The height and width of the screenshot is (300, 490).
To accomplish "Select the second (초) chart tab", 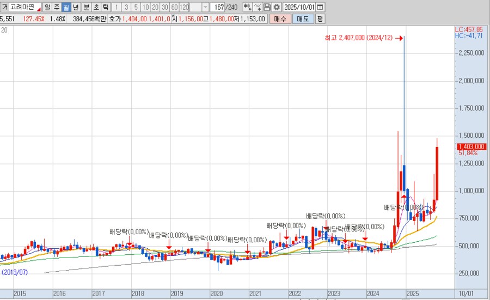I will tap(96, 7).
